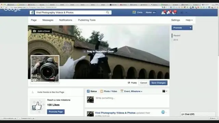Click the Write something text field
This screenshot has height=123, width=219.
pyautogui.click(x=131, y=98)
